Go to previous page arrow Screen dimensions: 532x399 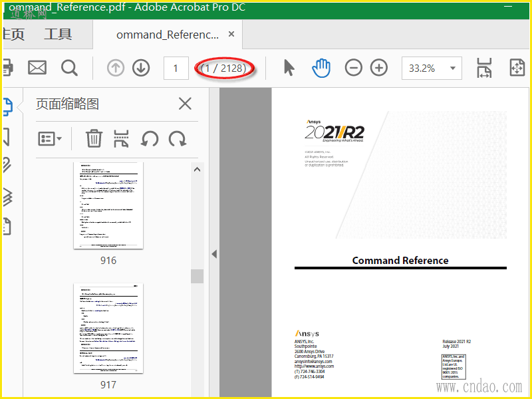click(x=116, y=68)
